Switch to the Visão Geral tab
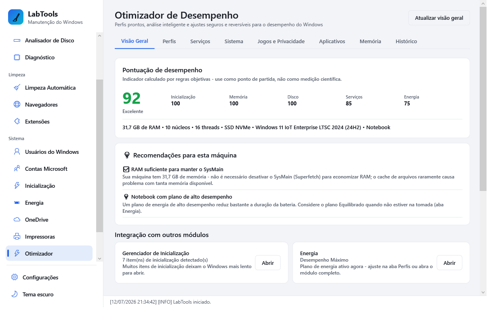 tap(135, 41)
